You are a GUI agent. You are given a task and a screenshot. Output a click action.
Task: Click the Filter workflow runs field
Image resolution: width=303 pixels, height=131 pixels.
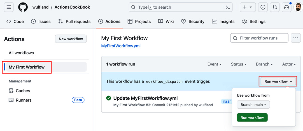pos(259,38)
